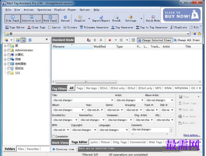The height and width of the screenshot is (156, 206).
Task: Open the Playlist toolbar button
Action: [x=80, y=19]
